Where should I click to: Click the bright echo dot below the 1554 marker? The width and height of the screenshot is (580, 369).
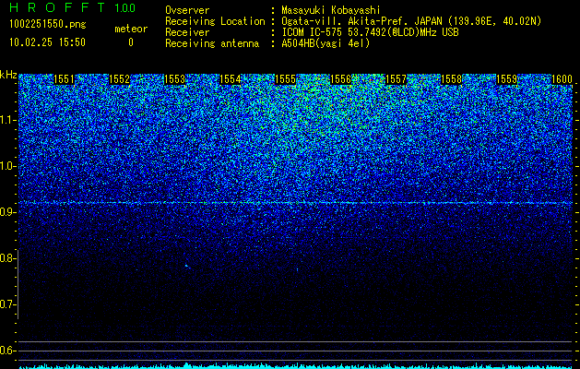pyautogui.click(x=186, y=266)
